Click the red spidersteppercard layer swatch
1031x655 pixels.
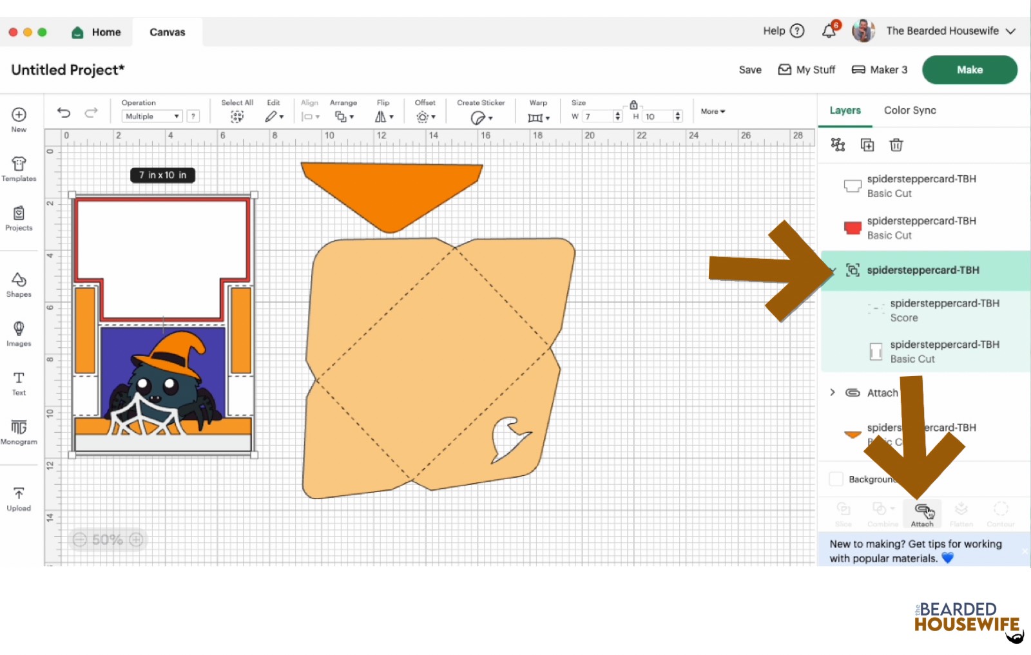tap(853, 228)
